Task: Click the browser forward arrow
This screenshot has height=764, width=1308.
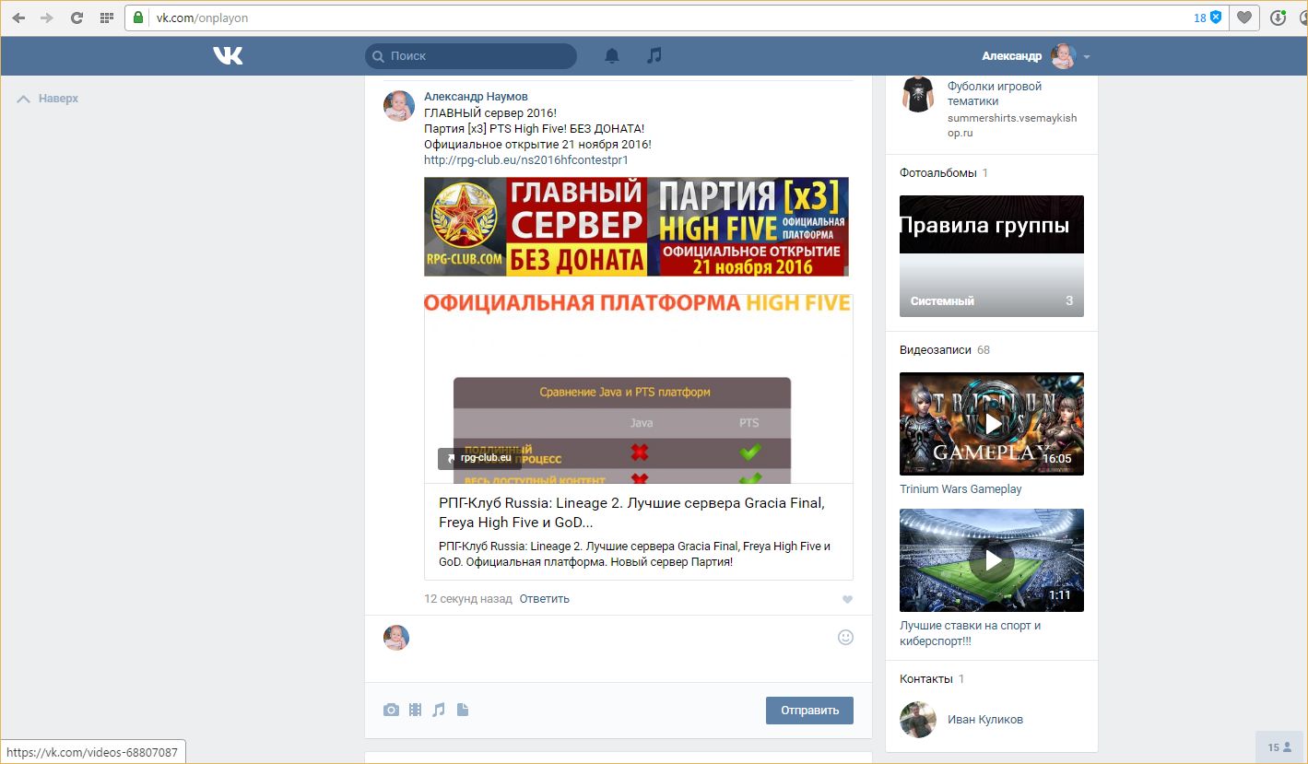Action: [47, 18]
